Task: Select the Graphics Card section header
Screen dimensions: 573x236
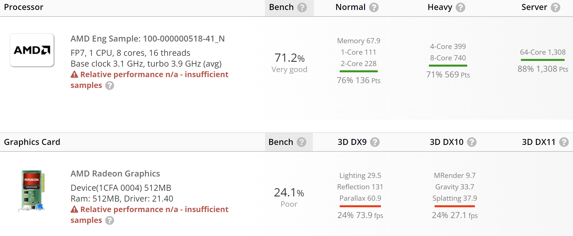Action: (x=32, y=142)
